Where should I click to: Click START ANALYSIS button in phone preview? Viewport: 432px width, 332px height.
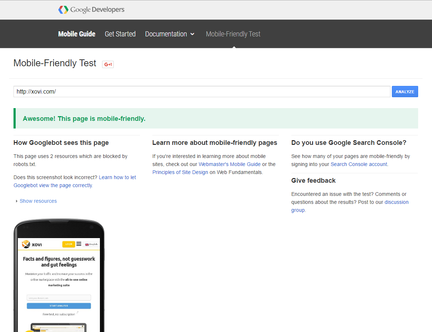59,305
